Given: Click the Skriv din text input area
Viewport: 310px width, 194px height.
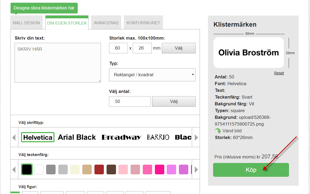Looking at the screenshot, I should tap(58, 63).
